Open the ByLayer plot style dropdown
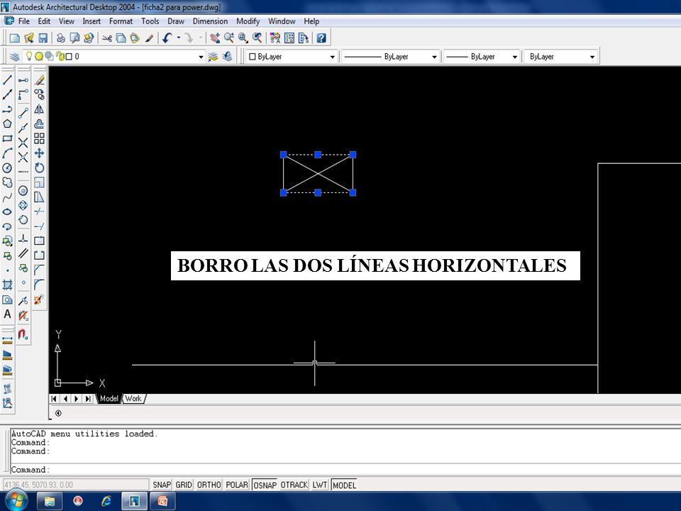Viewport: 681px width, 511px height. click(592, 57)
